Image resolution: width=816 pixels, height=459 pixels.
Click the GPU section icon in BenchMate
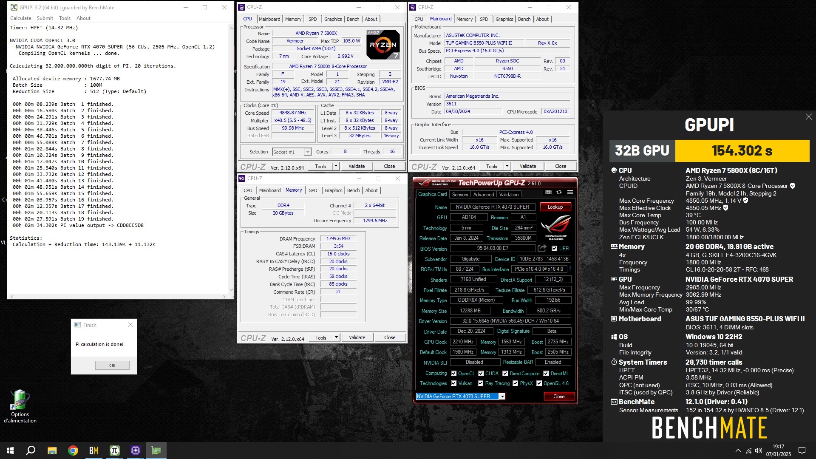[614, 279]
